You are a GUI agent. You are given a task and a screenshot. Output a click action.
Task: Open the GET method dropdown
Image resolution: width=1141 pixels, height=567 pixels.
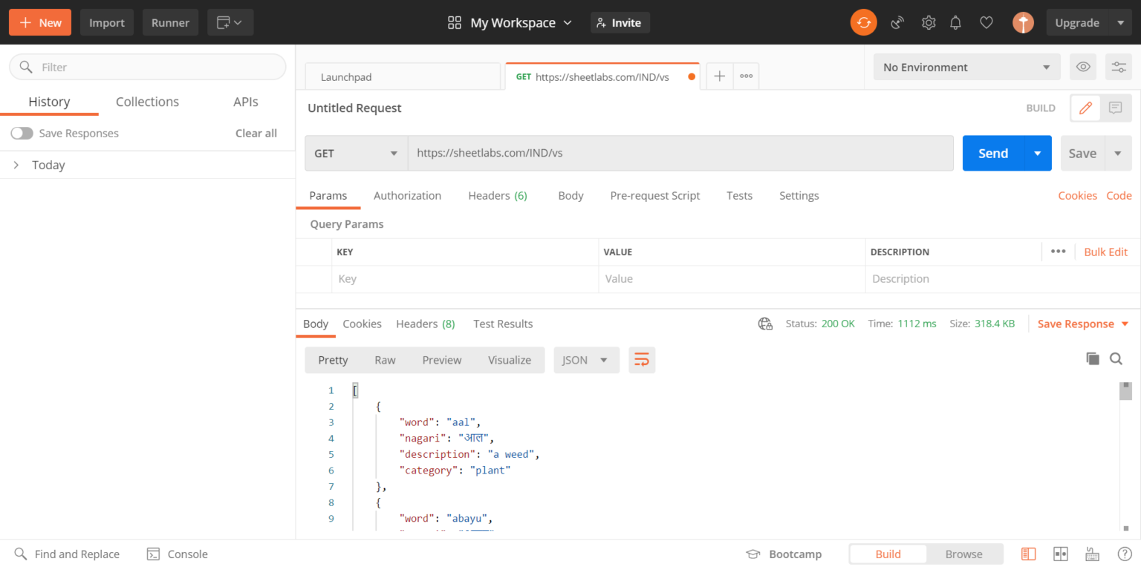coord(356,153)
